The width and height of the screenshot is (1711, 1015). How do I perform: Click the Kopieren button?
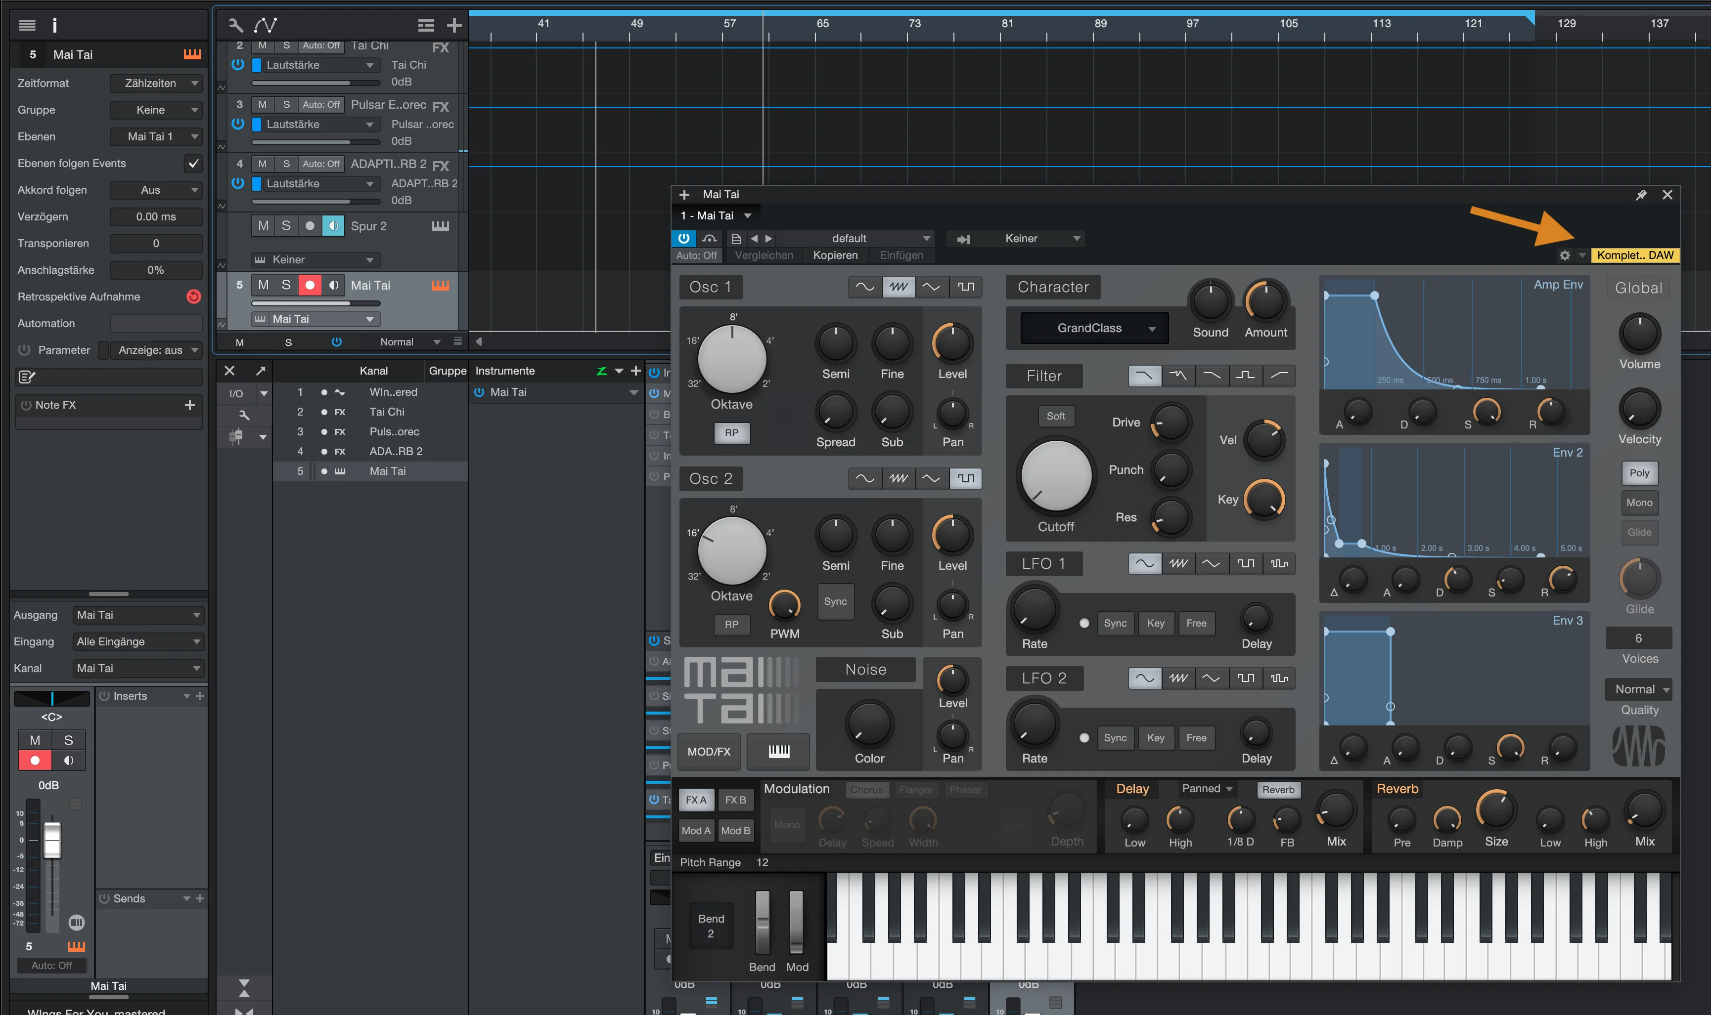(835, 255)
